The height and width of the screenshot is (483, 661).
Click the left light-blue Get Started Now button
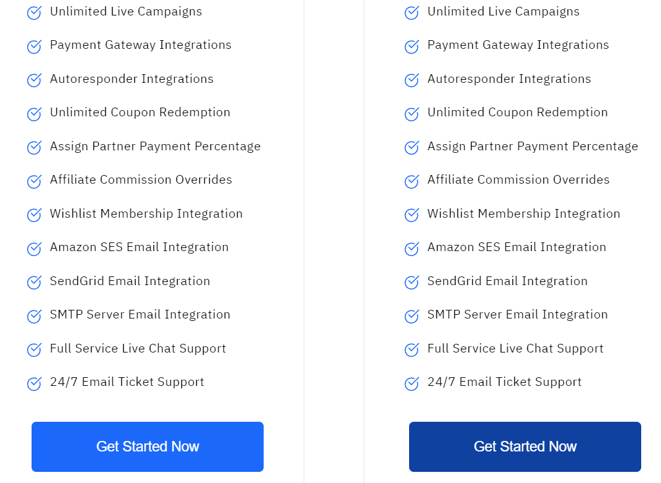coord(147,447)
